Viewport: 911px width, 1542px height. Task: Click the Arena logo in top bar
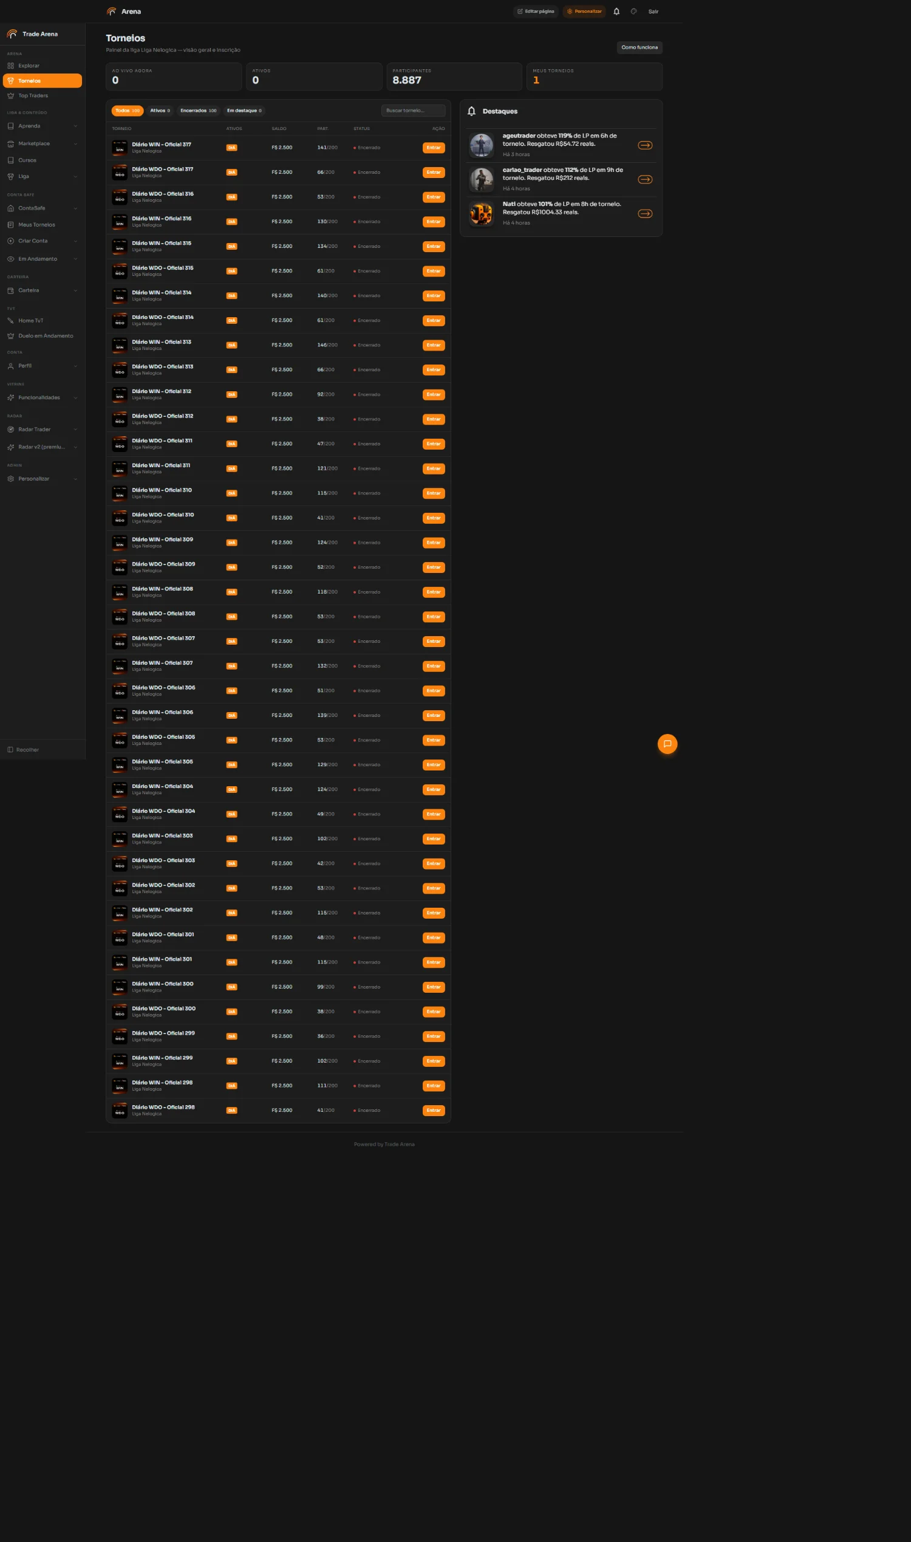click(111, 11)
